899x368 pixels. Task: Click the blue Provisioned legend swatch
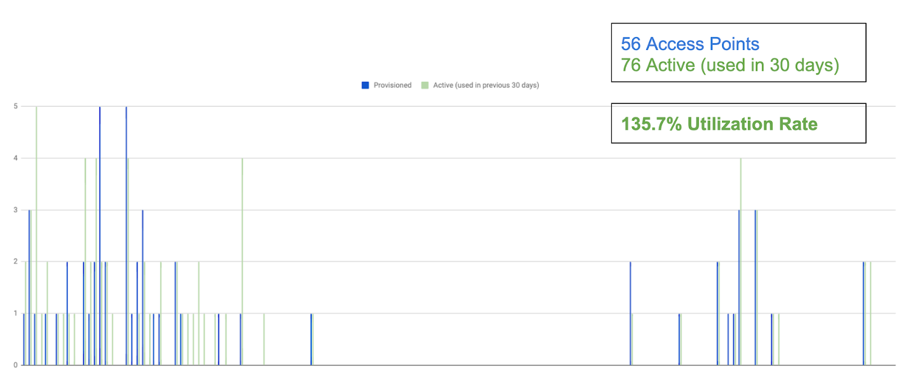click(x=365, y=85)
